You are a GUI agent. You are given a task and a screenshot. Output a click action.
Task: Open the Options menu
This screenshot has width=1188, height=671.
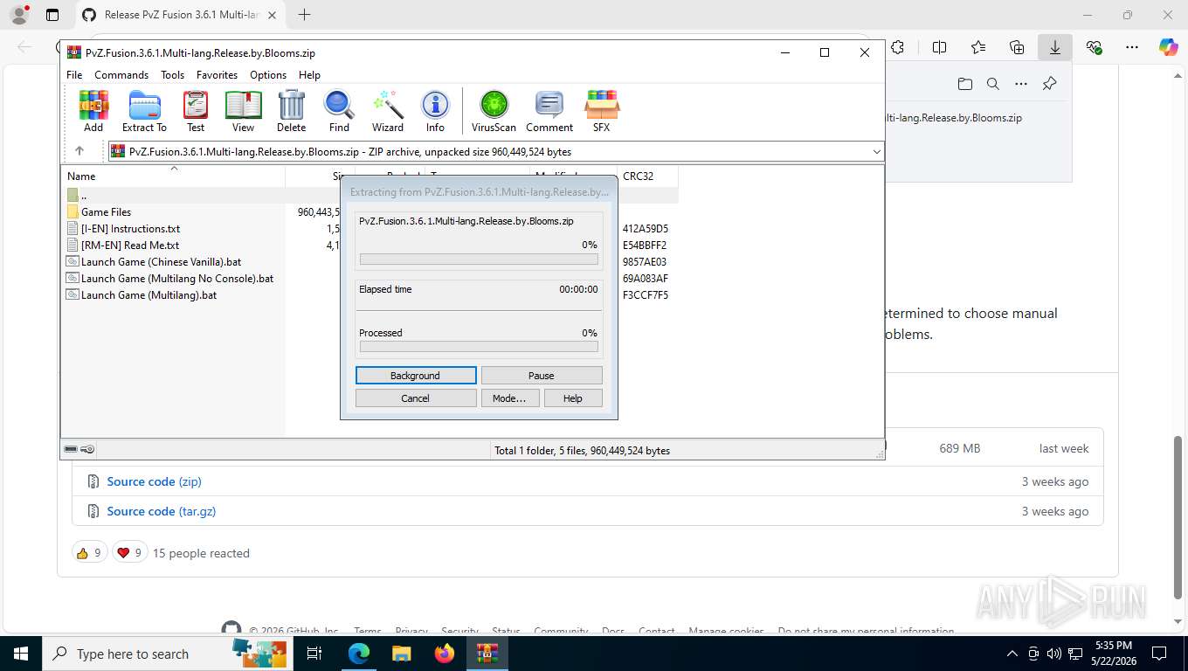click(x=268, y=75)
